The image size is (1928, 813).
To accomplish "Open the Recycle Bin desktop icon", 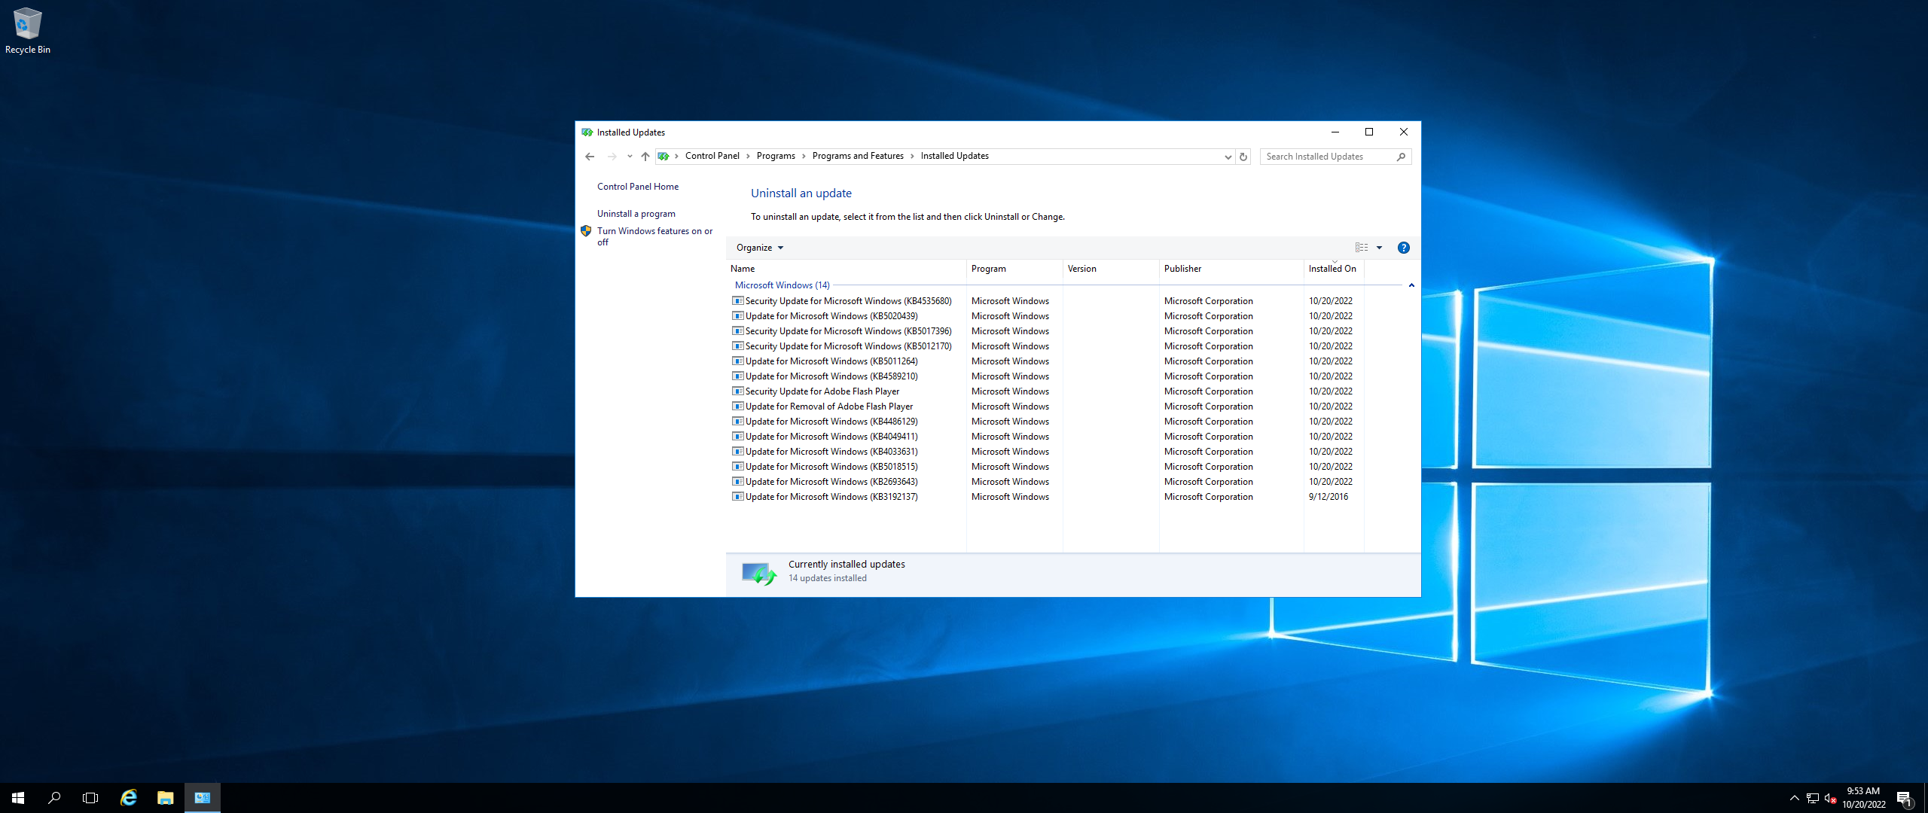I will coord(27,31).
